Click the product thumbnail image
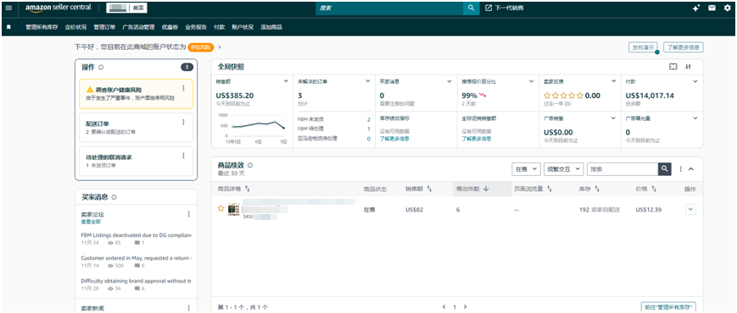The image size is (737, 313). point(233,210)
